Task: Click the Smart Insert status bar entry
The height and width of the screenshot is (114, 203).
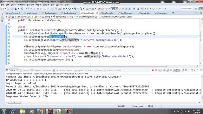Action: coord(138,106)
